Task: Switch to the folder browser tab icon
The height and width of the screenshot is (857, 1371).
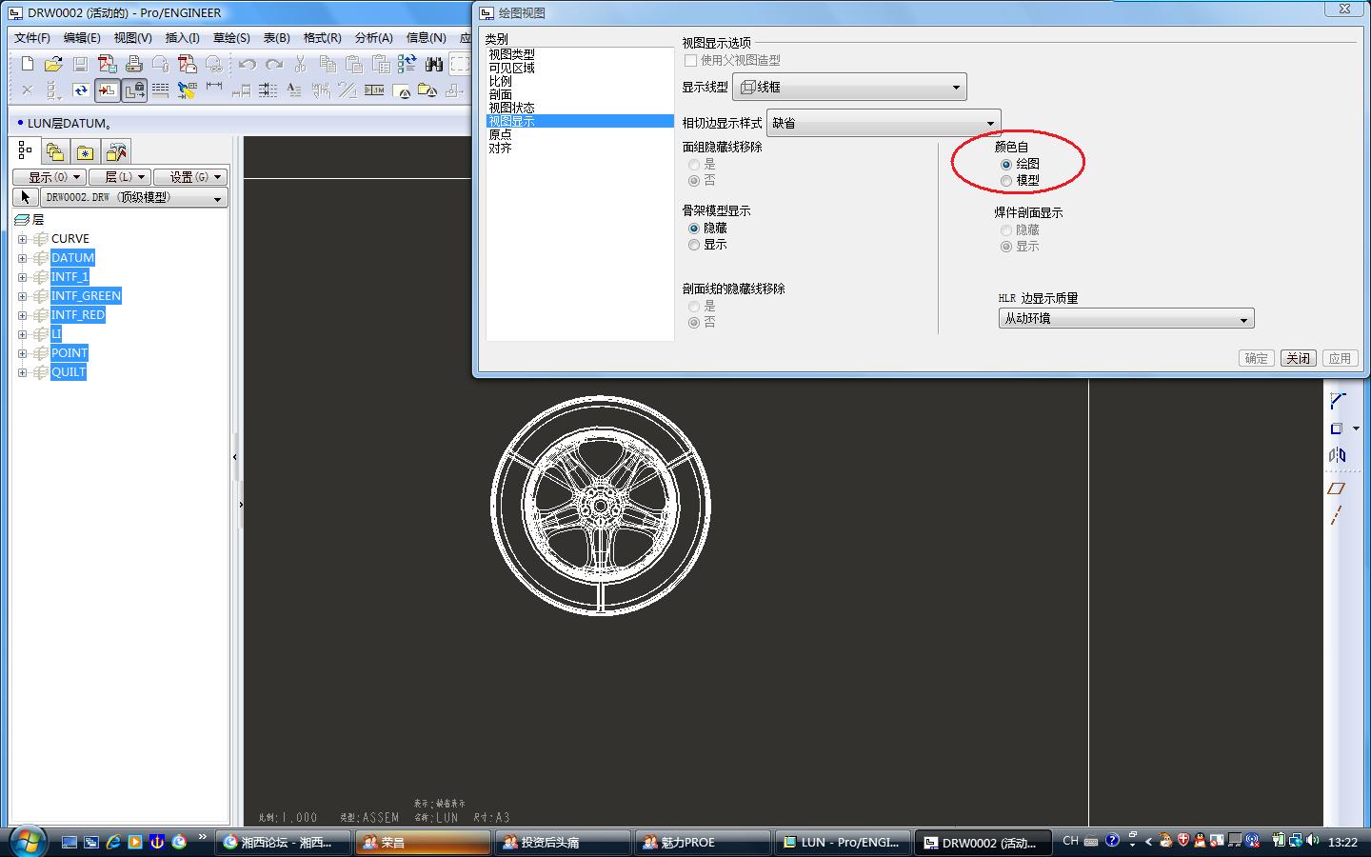Action: tap(55, 151)
